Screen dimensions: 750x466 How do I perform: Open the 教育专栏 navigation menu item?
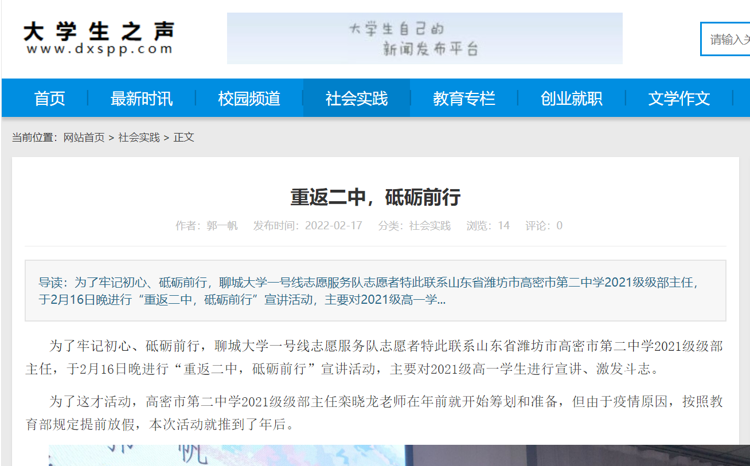click(464, 98)
